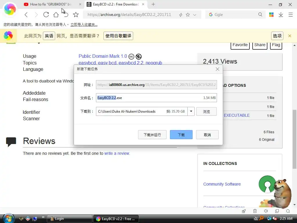
Task: Click the scrollbar down arrow
Action: 294,205
